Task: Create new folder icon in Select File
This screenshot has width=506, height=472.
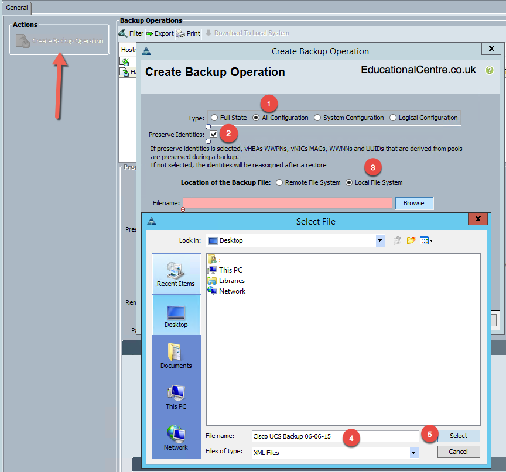Action: click(411, 240)
